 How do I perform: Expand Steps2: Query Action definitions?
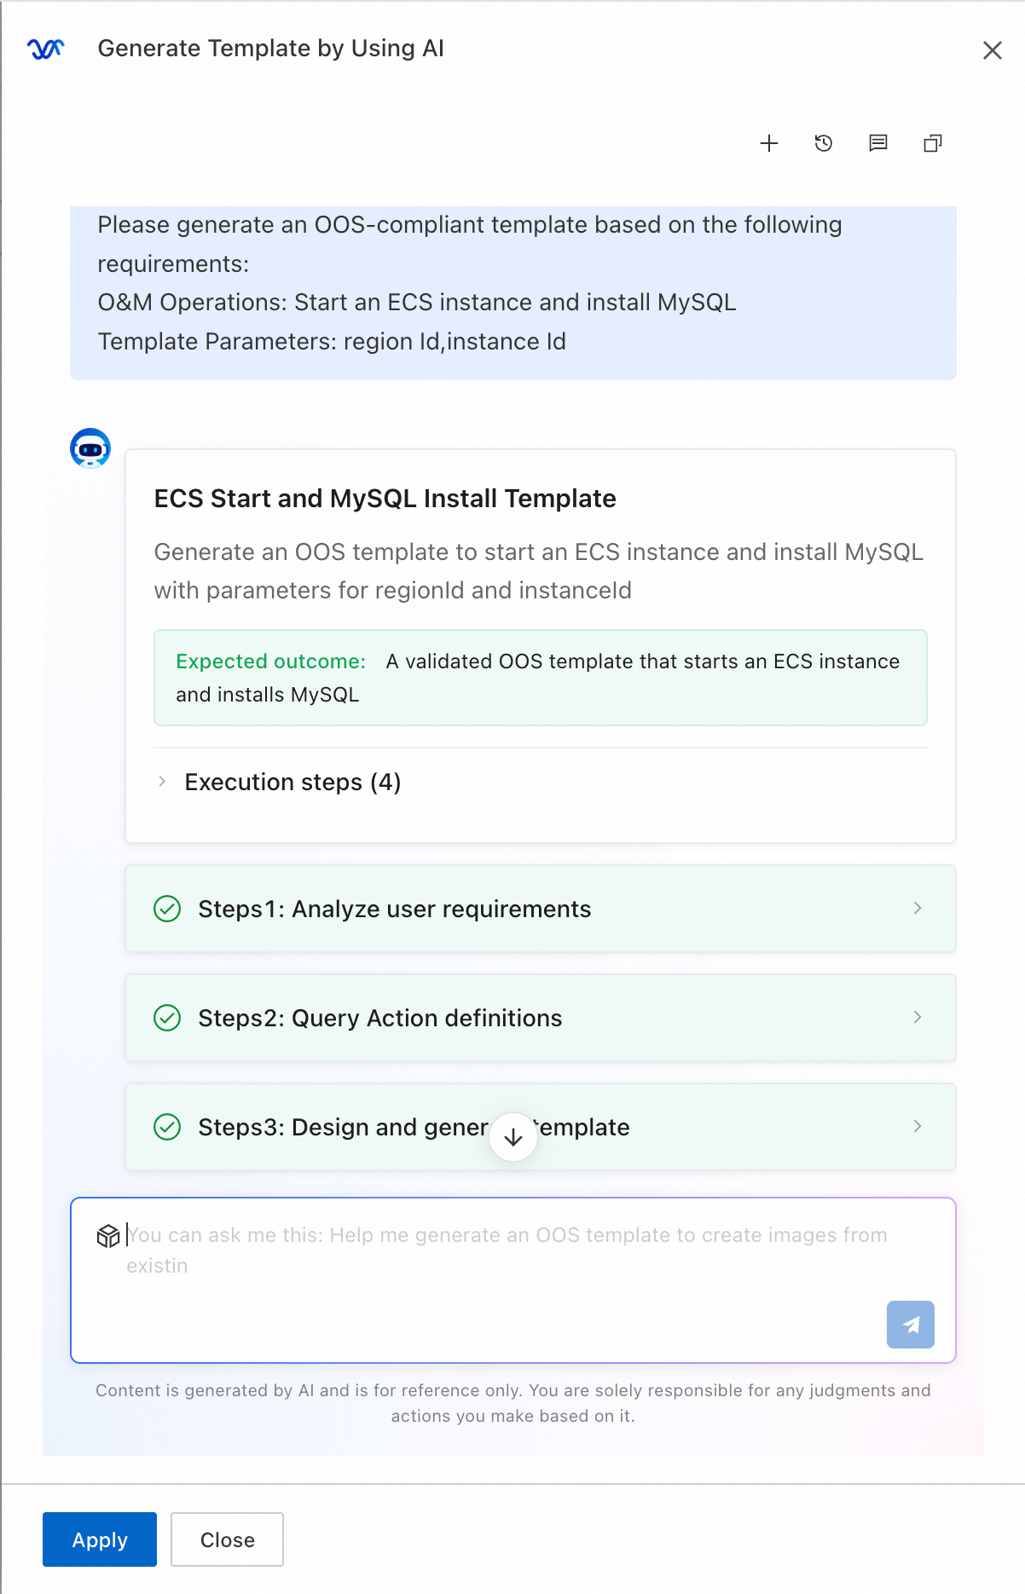(x=541, y=1018)
